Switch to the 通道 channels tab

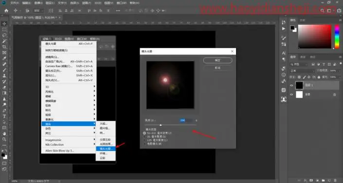point(303,57)
